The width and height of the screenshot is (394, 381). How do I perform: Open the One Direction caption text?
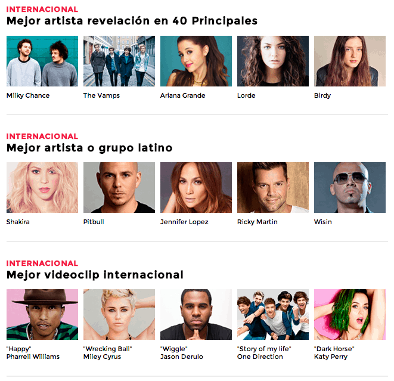(260, 357)
